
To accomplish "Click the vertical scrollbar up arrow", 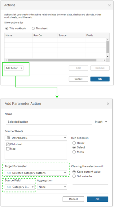I will point(108,39).
